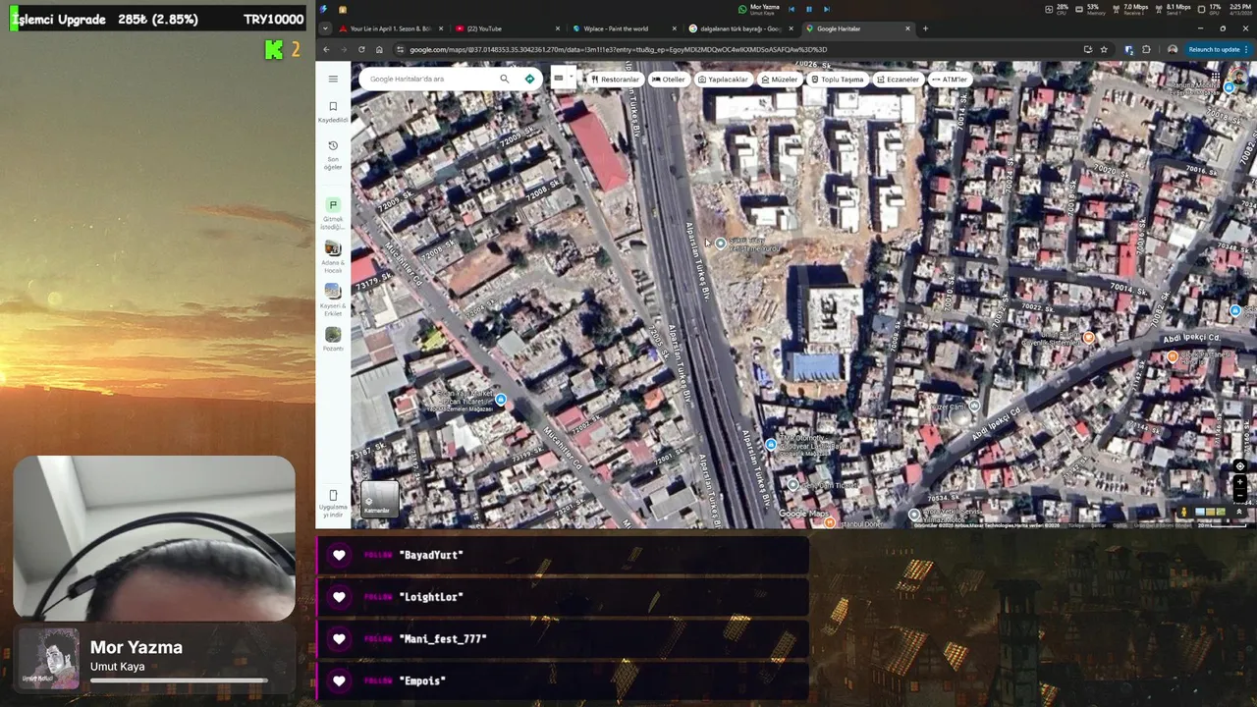
Task: Skip to previous track in media overlay
Action: 792,9
